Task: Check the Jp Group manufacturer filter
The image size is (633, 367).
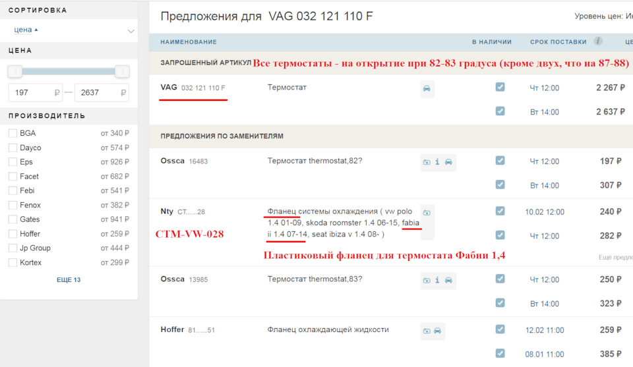Action: tap(13, 248)
